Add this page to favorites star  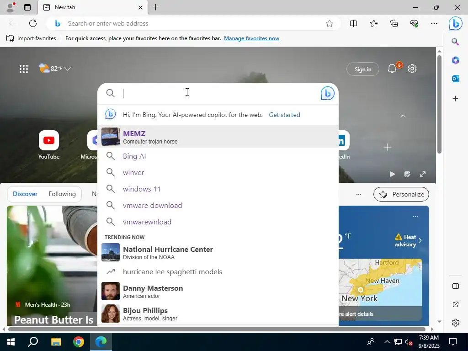330,23
